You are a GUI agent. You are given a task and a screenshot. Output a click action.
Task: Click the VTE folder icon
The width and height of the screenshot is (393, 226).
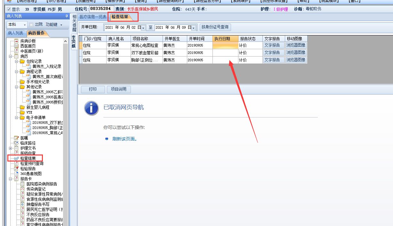point(22,112)
